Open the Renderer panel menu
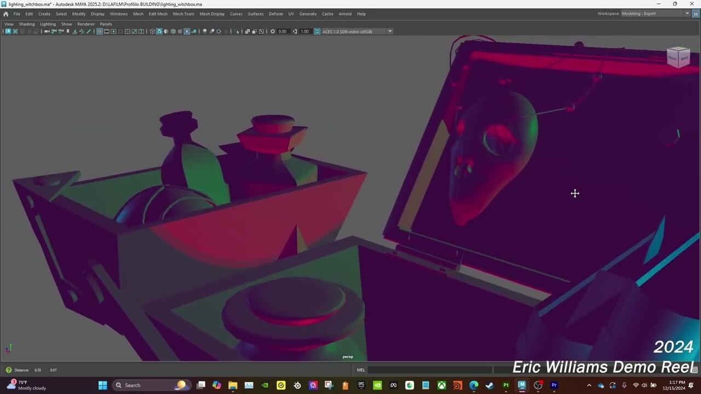Viewport: 701px width, 394px height. point(86,24)
